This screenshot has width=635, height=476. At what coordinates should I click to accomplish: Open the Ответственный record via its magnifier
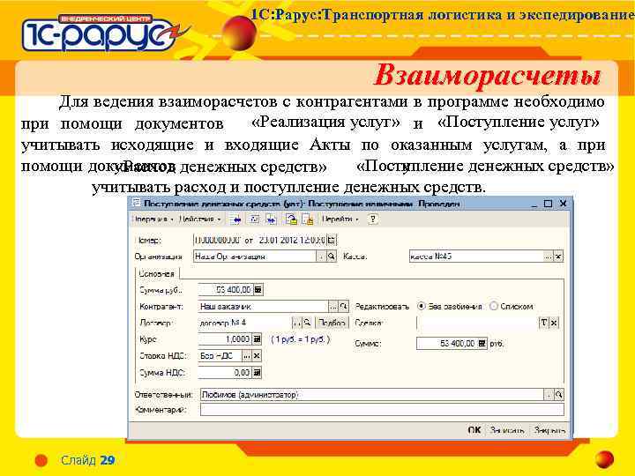[559, 394]
